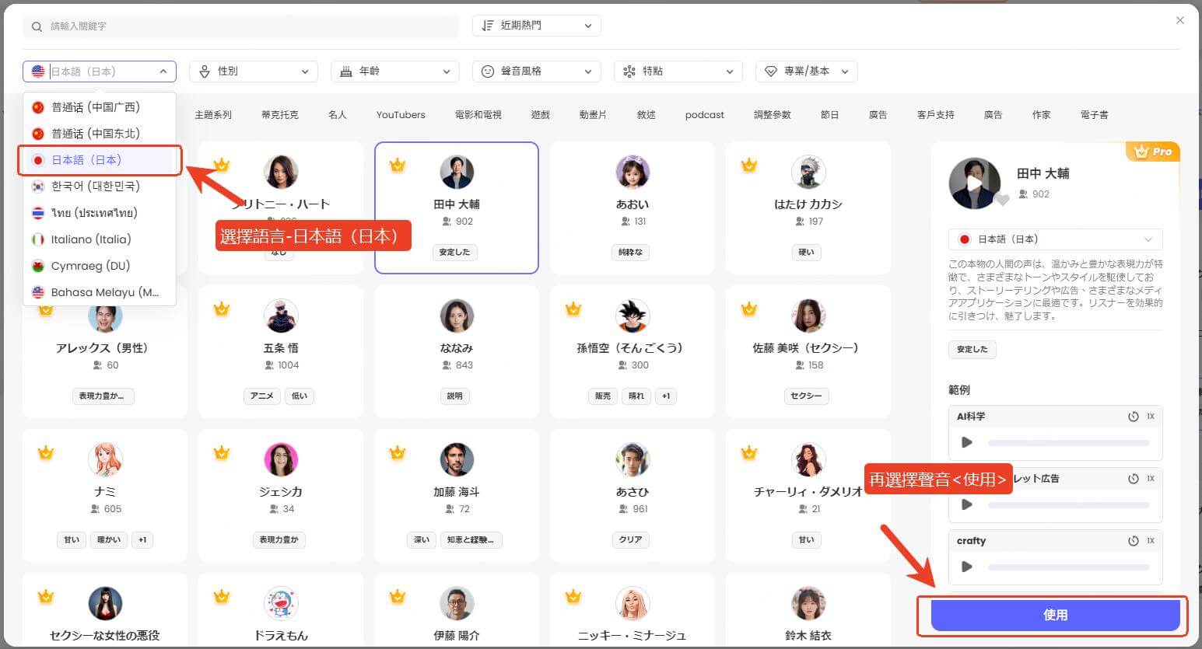
Task: Click the 使用 button
Action: (x=1055, y=615)
